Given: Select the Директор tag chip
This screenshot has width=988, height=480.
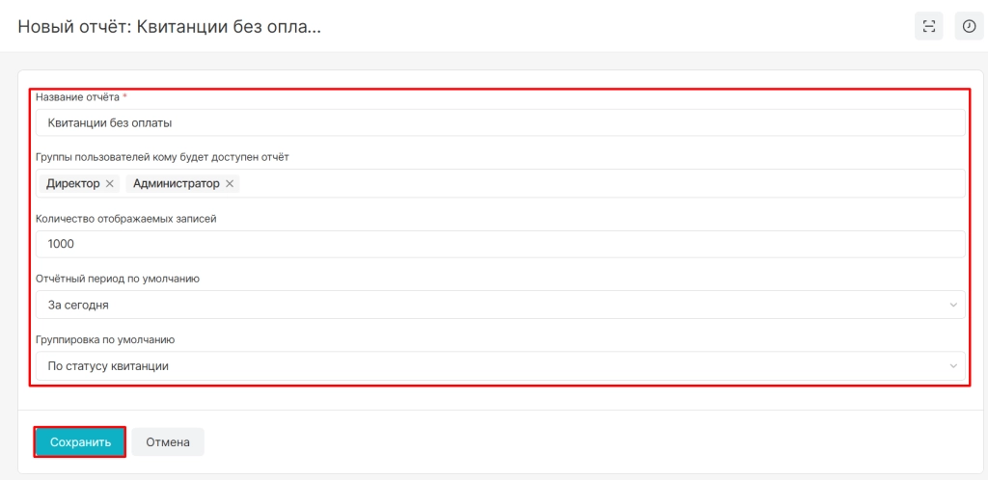Looking at the screenshot, I should (79, 184).
